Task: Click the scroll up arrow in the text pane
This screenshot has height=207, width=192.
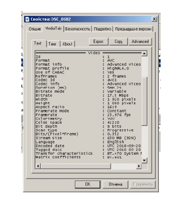Action: point(144,53)
